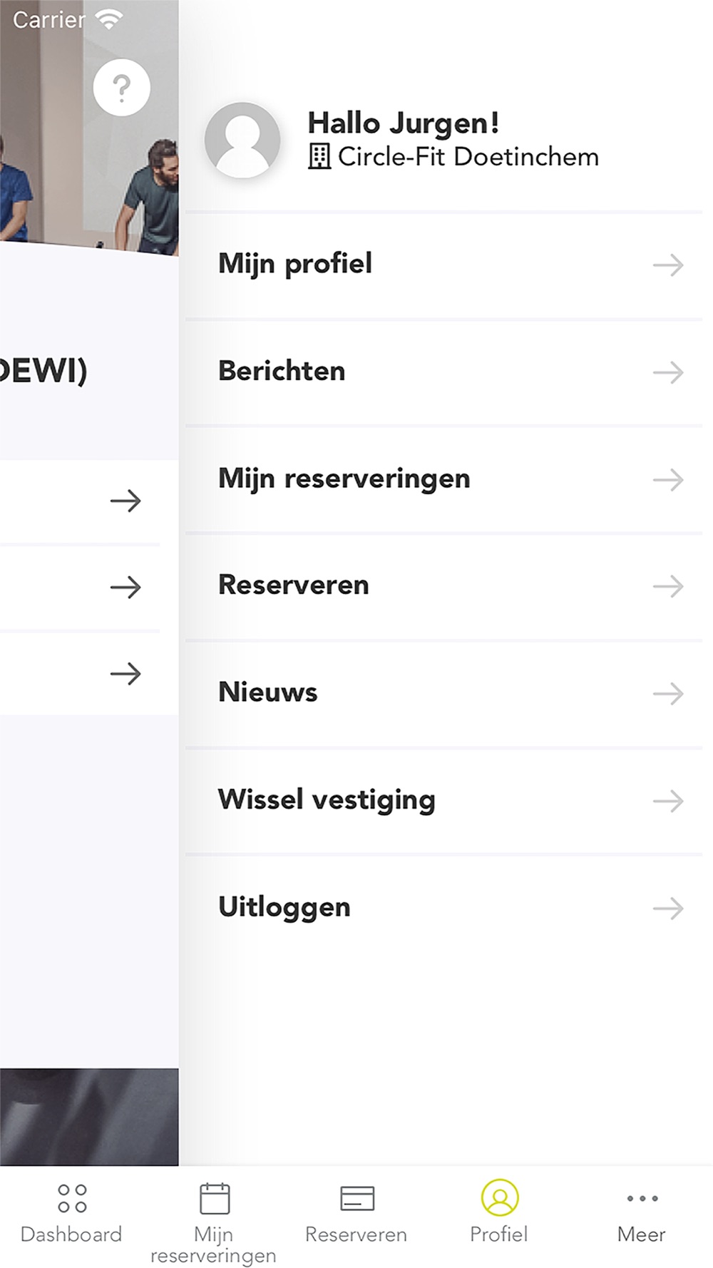The width and height of the screenshot is (713, 1268).
Task: Tap the question mark help icon
Action: (122, 88)
